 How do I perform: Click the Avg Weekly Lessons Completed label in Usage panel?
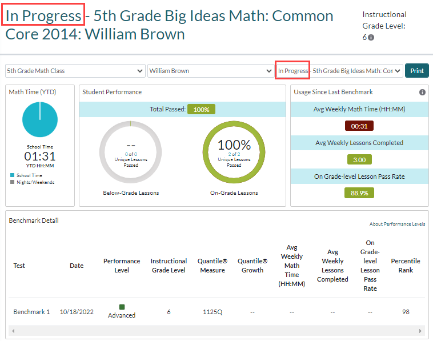click(359, 143)
